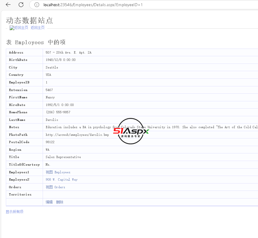The image size is (258, 238).
Task: Click the text 返回主页 link
Action: pyautogui.click(x=37, y=28)
